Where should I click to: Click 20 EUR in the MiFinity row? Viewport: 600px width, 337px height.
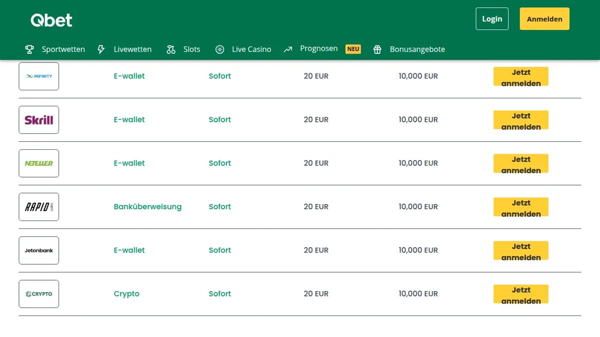tap(316, 76)
